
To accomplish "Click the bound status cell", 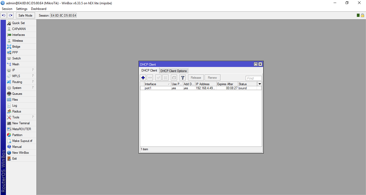I will tap(248, 88).
